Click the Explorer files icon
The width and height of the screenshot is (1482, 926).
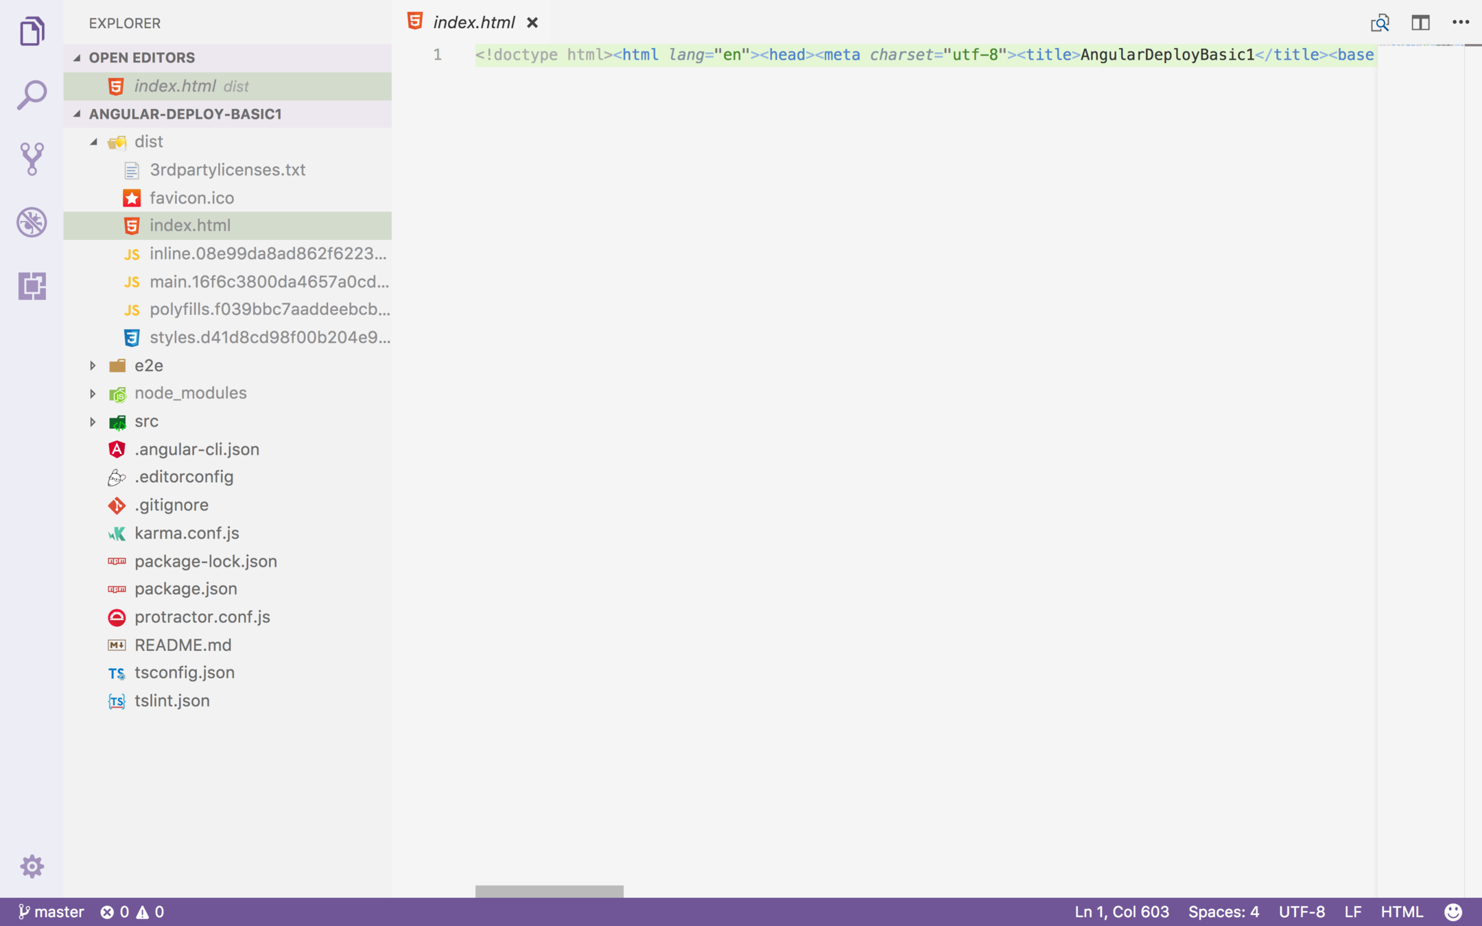[32, 31]
